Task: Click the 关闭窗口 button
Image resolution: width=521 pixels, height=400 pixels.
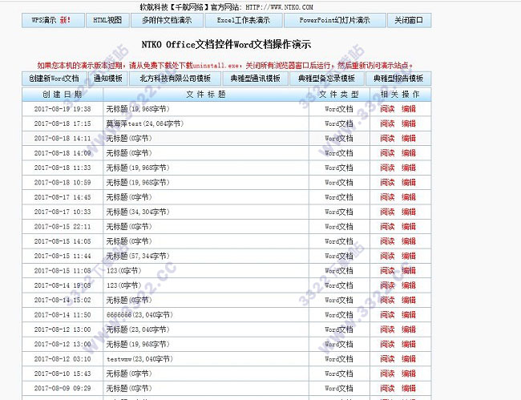Action: coord(409,20)
